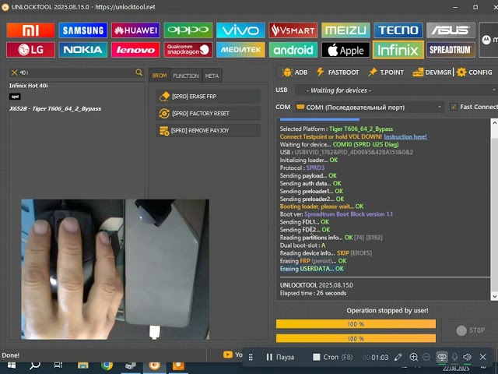Open FASTBOOT tools
This screenshot has height=374, width=498.
pyautogui.click(x=337, y=72)
